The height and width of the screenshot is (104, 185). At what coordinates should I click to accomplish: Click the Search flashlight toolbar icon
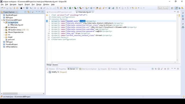point(103,8)
